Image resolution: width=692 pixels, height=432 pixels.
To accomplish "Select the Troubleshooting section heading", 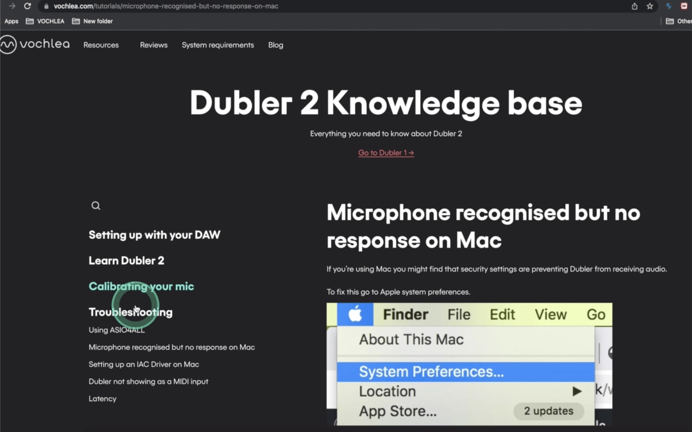I will click(130, 312).
